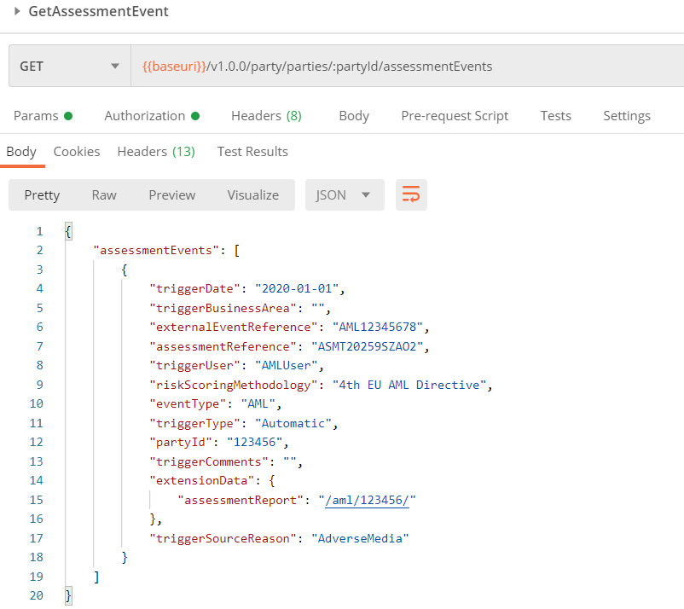Open the GET method dropdown
Viewport: 684px width, 609px height.
[x=70, y=66]
